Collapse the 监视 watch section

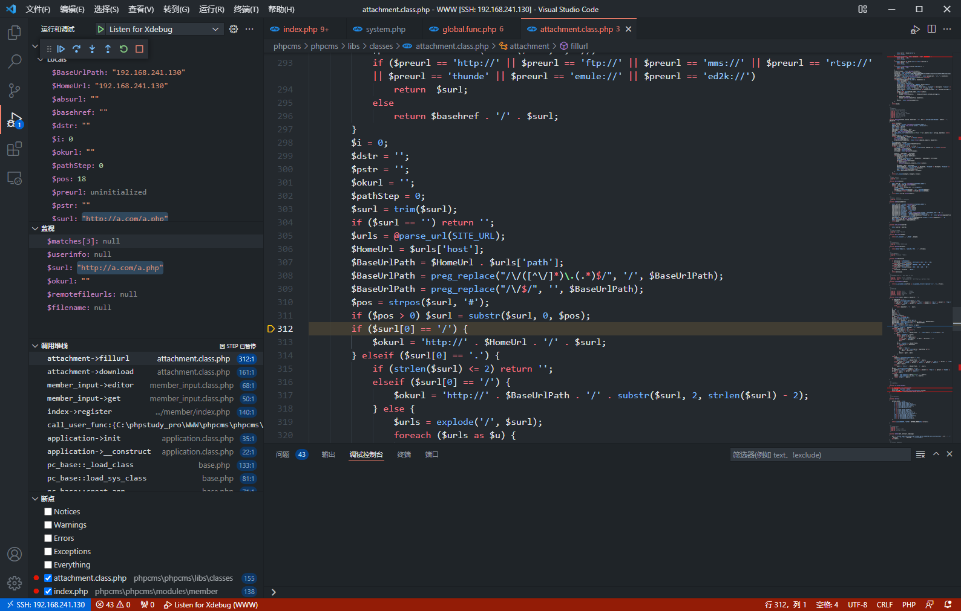[35, 228]
